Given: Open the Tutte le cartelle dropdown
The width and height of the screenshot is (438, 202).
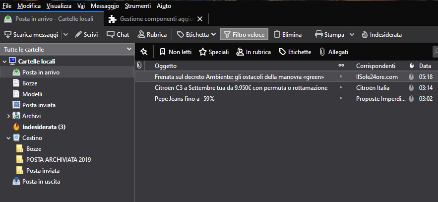Looking at the screenshot, I should click(67, 50).
